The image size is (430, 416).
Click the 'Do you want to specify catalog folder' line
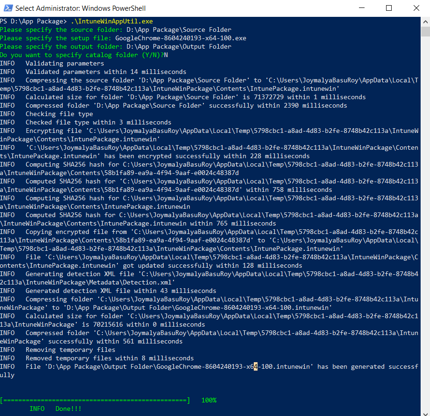click(x=84, y=55)
